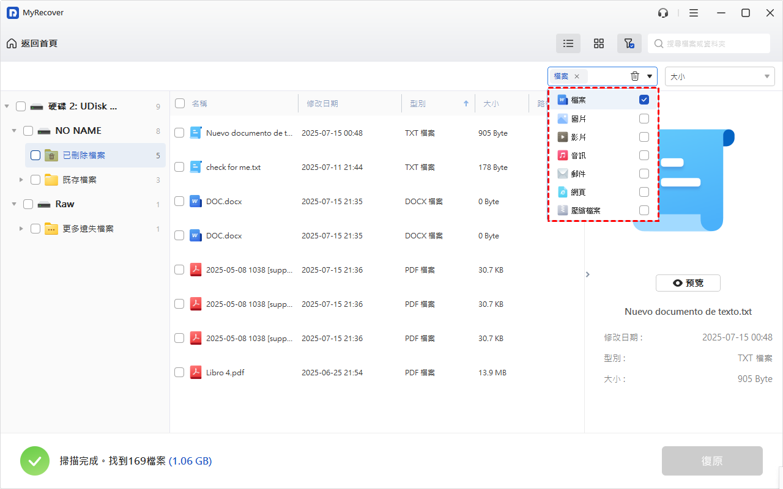Check the 網頁 filter checkbox

pyautogui.click(x=644, y=192)
